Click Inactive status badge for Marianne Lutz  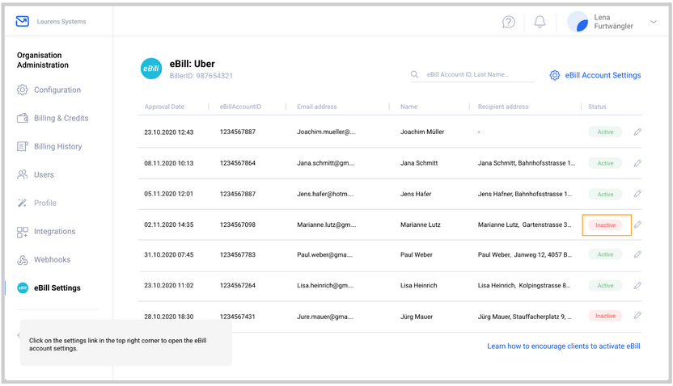605,225
